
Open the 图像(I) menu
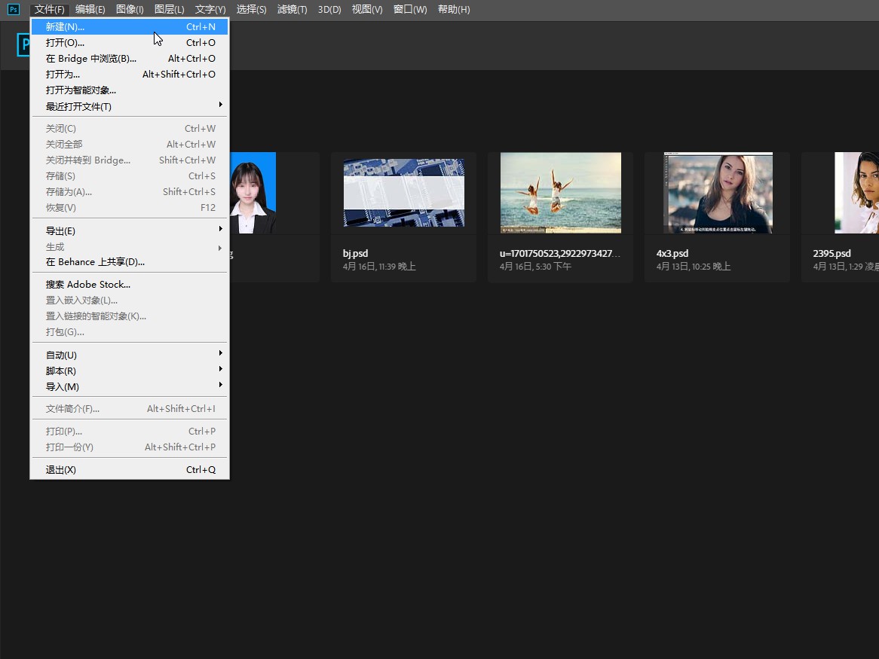[x=130, y=10]
